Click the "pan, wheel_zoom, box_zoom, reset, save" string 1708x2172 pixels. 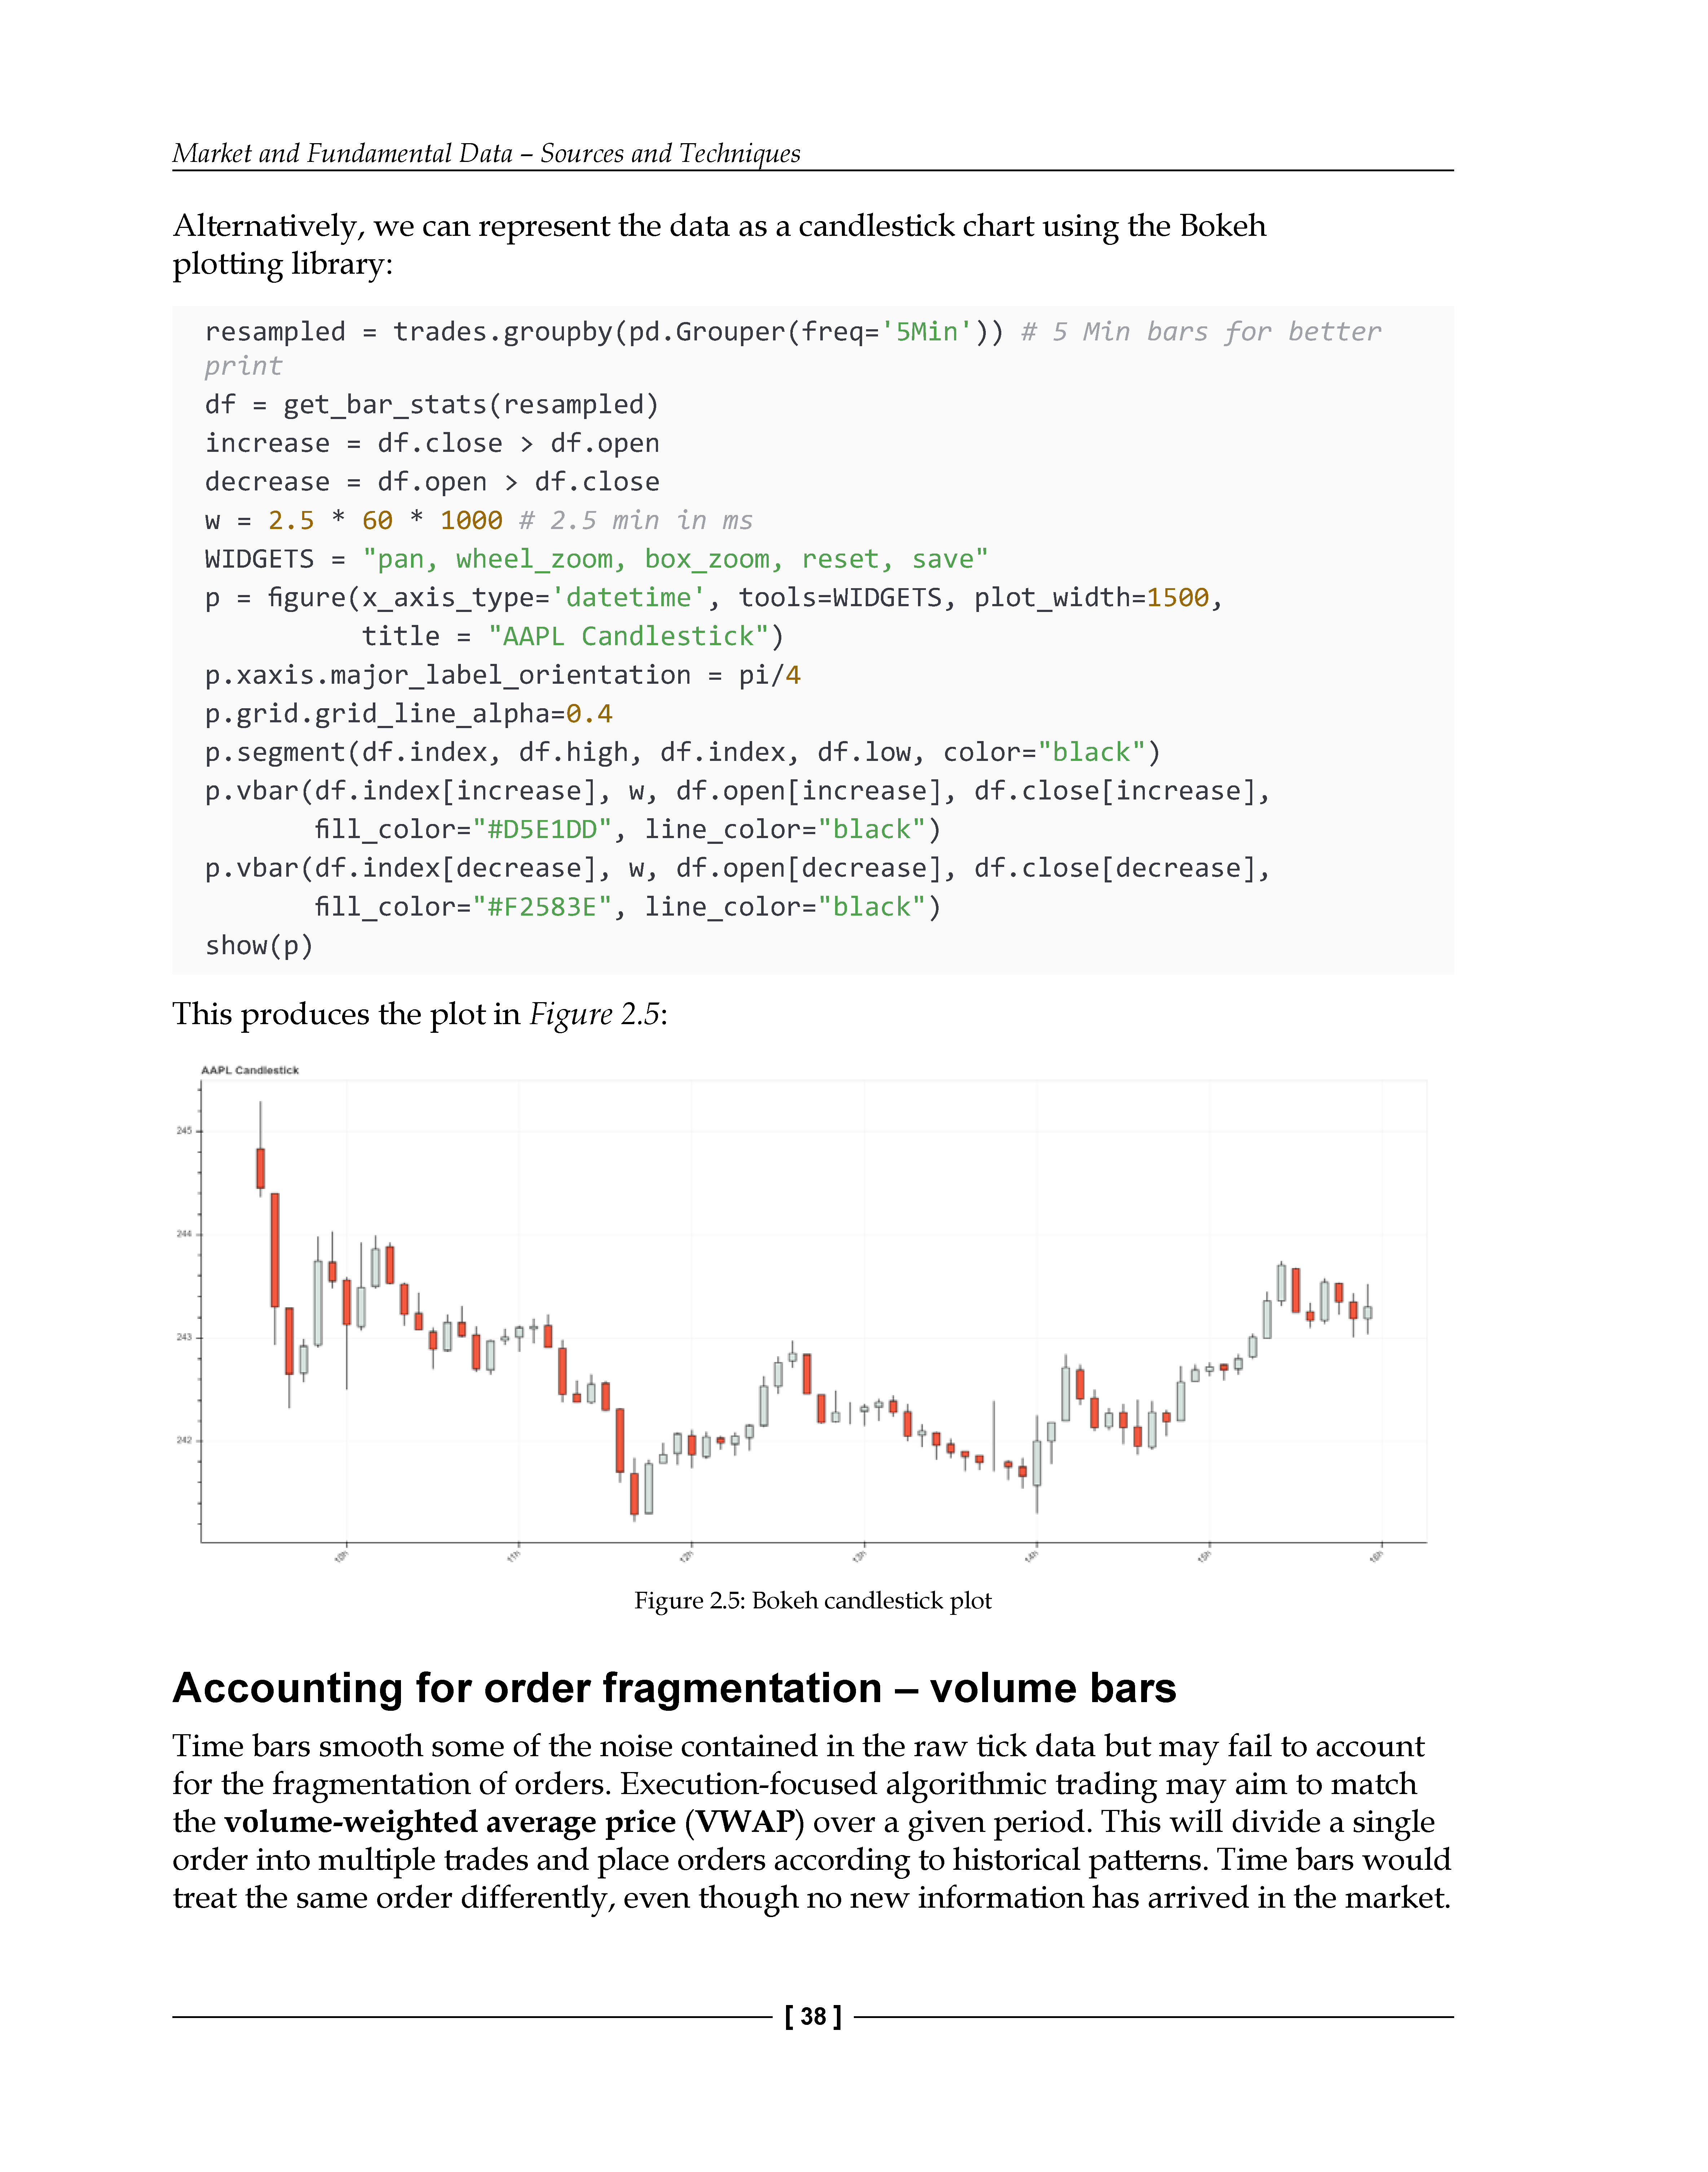click(675, 559)
